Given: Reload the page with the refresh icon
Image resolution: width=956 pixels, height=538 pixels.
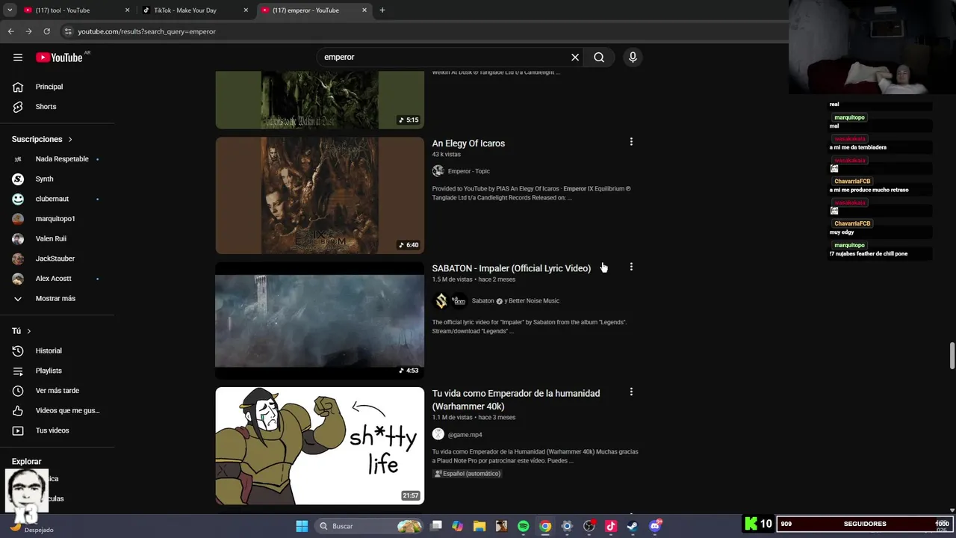Looking at the screenshot, I should point(46,31).
